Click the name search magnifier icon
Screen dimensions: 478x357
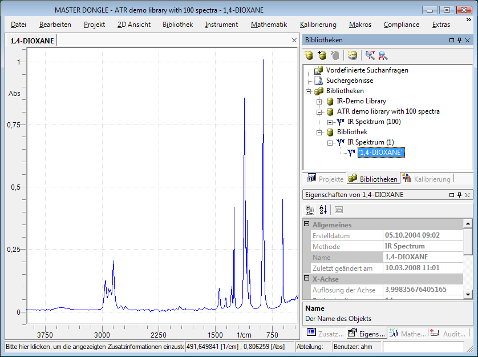[383, 55]
